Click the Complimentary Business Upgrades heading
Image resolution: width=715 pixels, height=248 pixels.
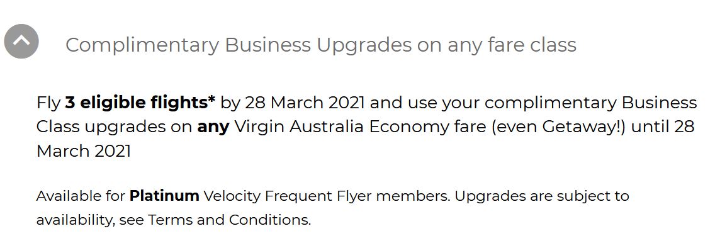coord(320,45)
